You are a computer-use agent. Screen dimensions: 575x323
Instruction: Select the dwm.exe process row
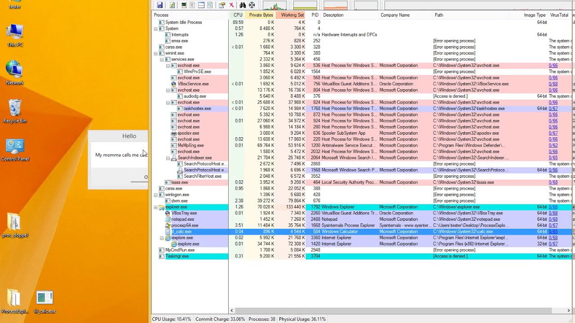(362, 201)
